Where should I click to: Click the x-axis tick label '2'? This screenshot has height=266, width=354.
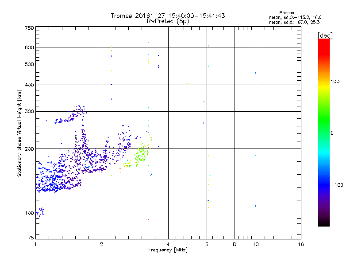click(102, 244)
